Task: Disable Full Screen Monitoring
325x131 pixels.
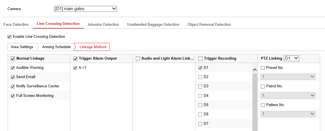Action: click(13, 96)
